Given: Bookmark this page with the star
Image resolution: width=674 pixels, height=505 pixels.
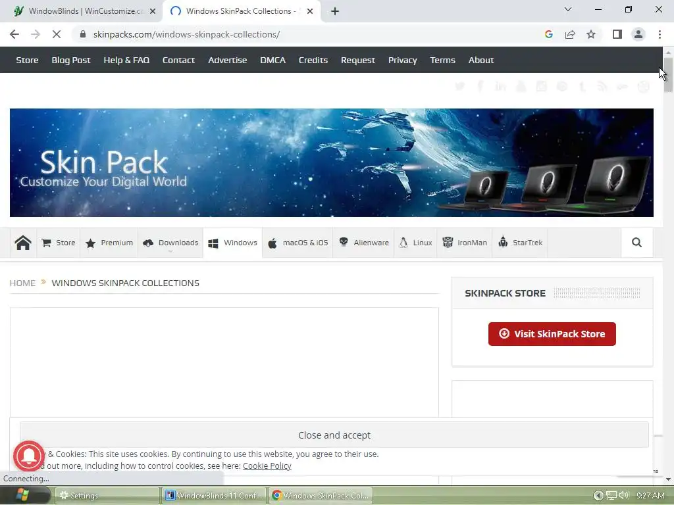Looking at the screenshot, I should [x=591, y=34].
